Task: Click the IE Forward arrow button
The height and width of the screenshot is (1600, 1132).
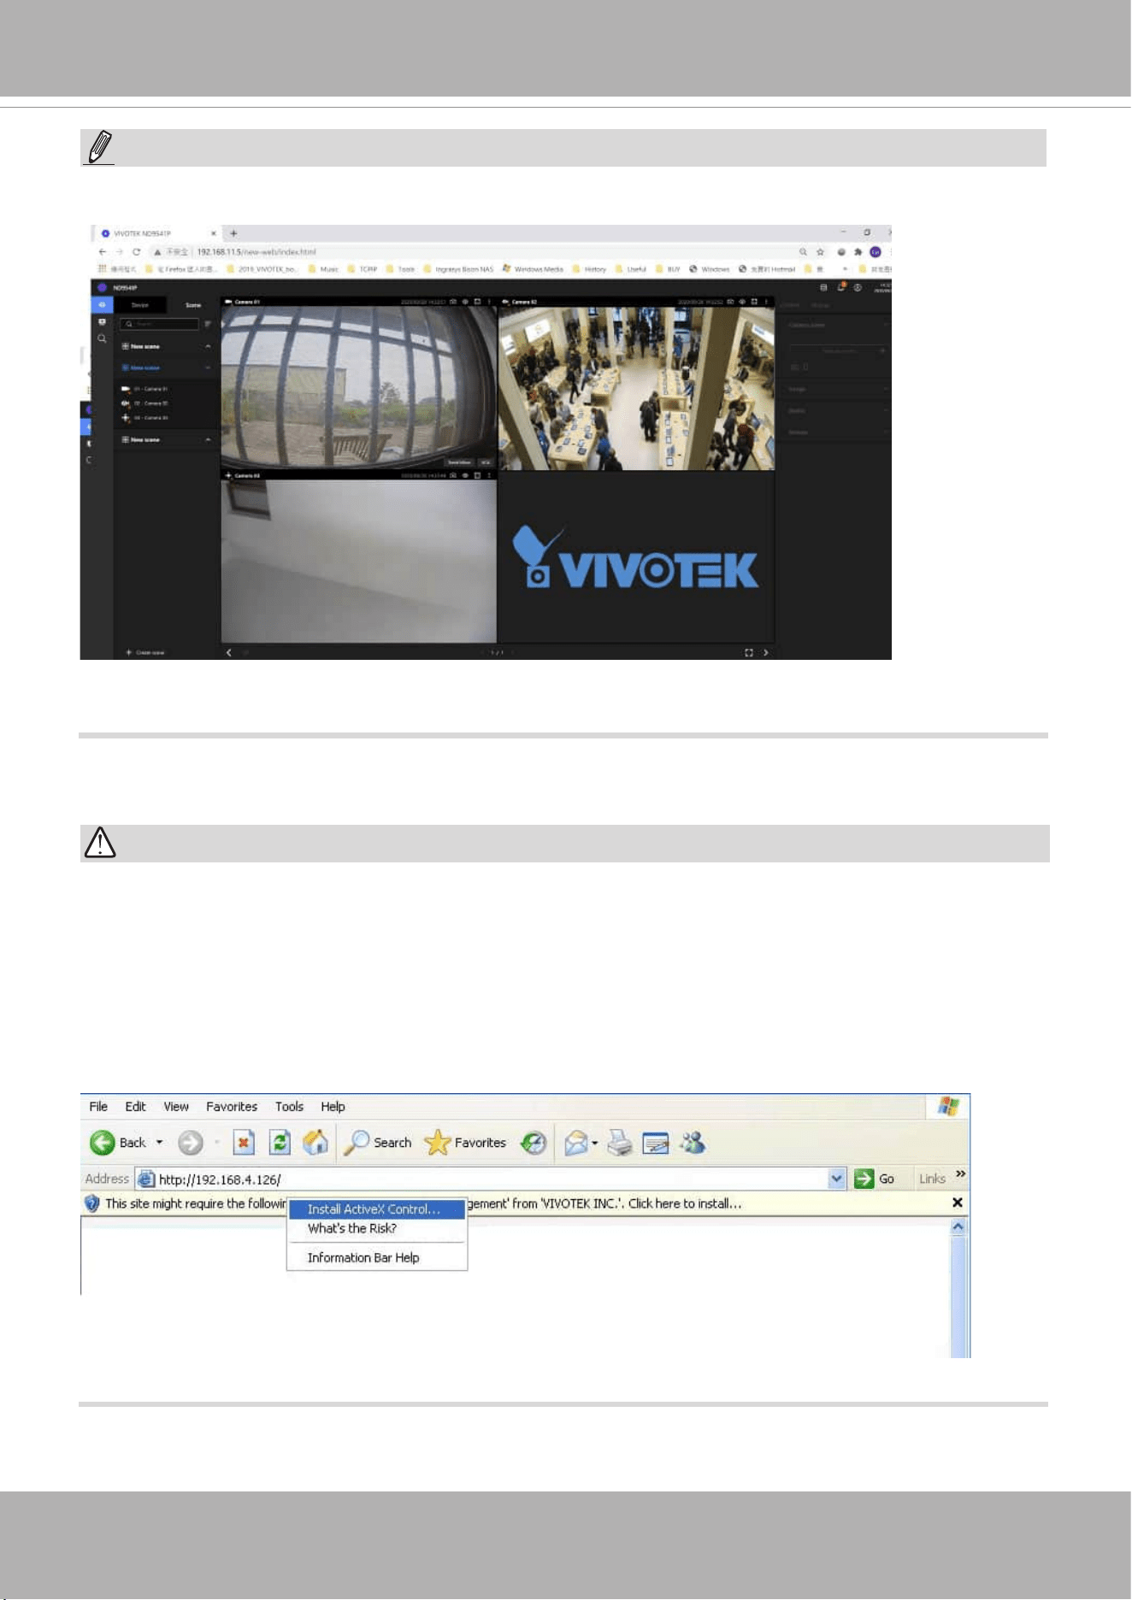Action: coord(191,1143)
